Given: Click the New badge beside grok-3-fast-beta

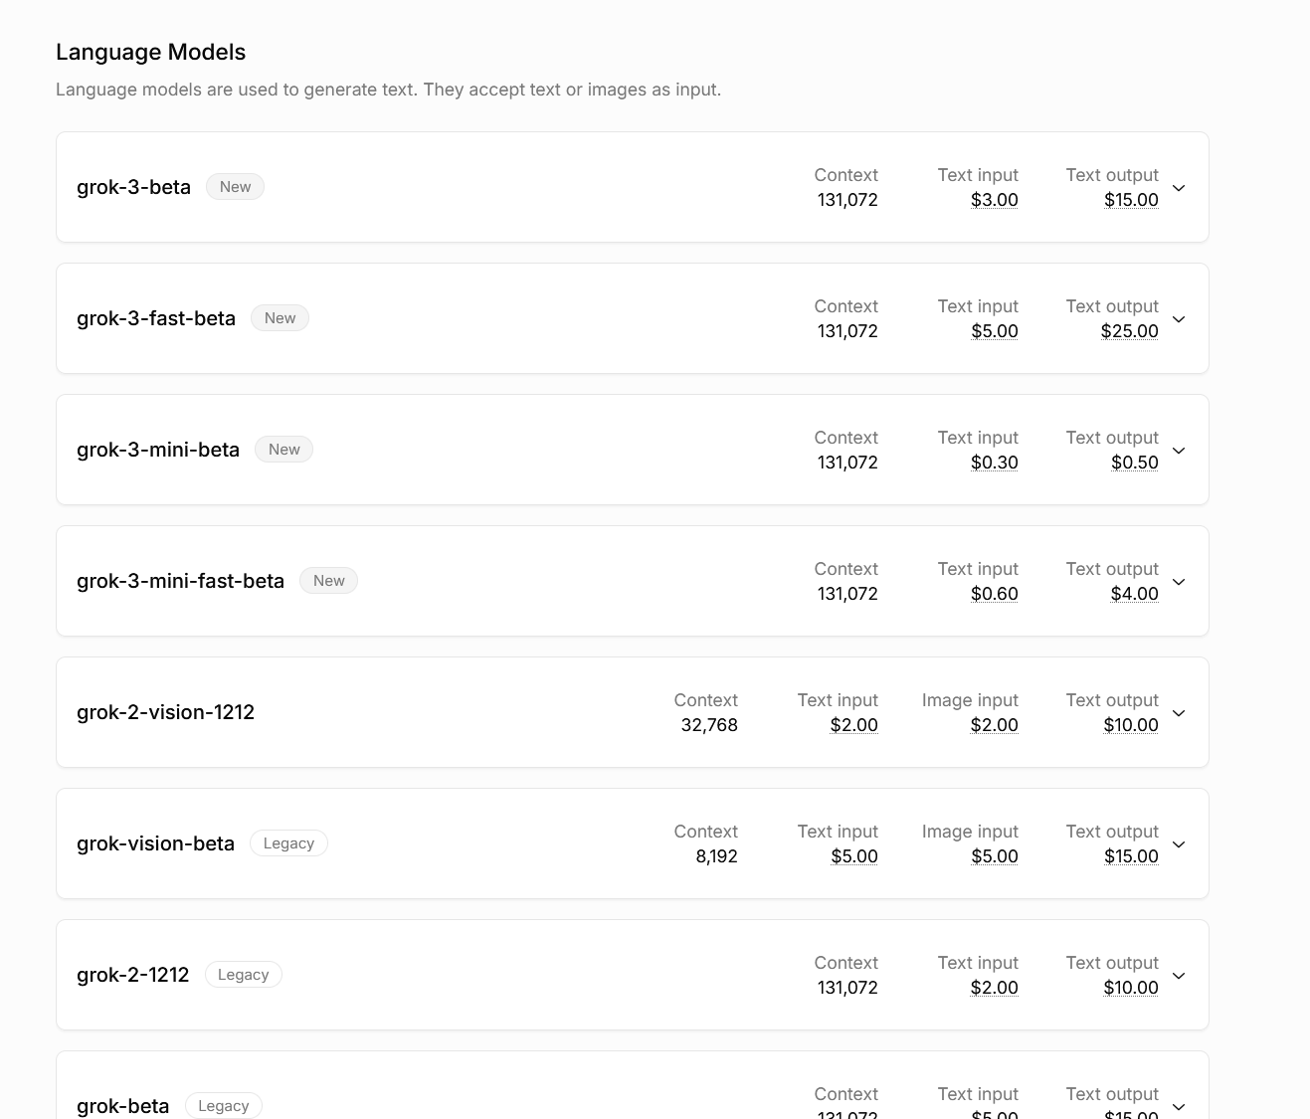Looking at the screenshot, I should 280,318.
